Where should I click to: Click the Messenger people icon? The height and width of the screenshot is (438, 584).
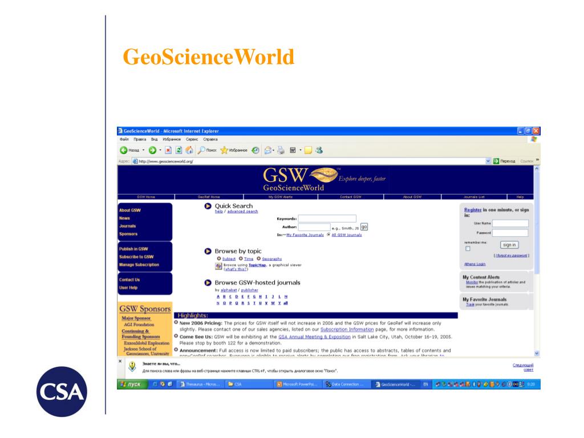coord(319,150)
